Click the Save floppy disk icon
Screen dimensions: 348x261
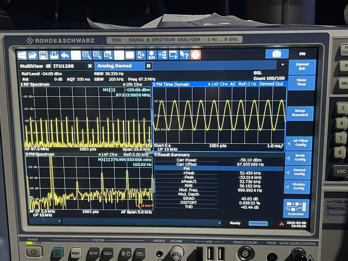tap(43, 55)
